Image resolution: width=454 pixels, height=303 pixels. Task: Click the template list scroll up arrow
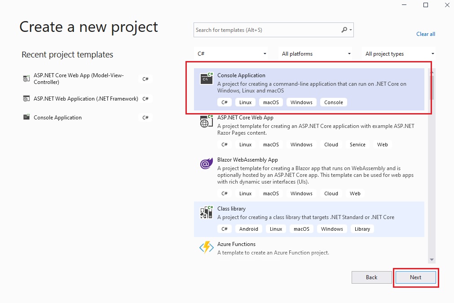[432, 72]
